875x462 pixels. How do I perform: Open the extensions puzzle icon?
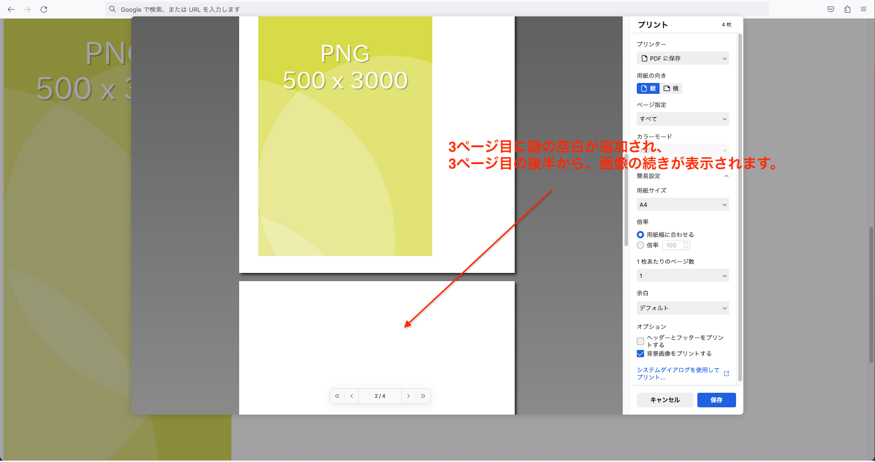847,9
